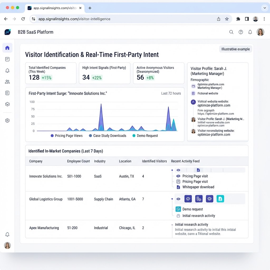Image resolution: width=270 pixels, height=270 pixels.
Task: Sort by Employee Count column header
Action: point(79,161)
